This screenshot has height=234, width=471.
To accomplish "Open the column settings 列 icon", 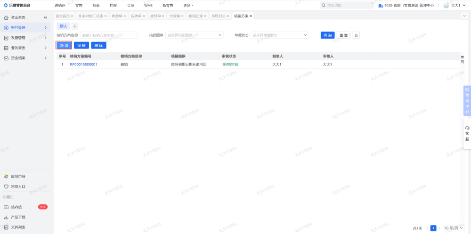I will pyautogui.click(x=463, y=59).
